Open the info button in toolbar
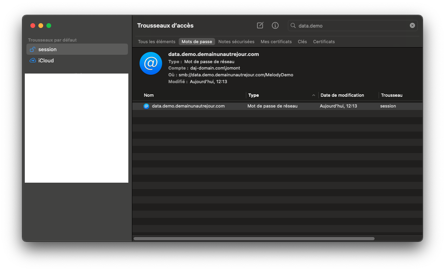 point(275,26)
